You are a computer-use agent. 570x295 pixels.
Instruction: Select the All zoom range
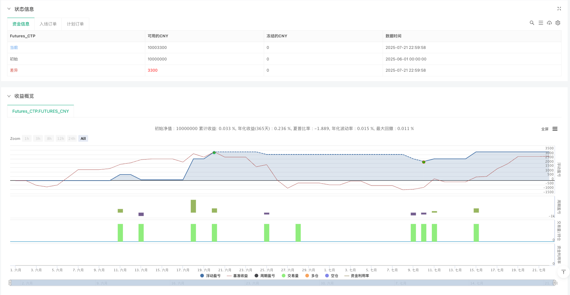(83, 139)
